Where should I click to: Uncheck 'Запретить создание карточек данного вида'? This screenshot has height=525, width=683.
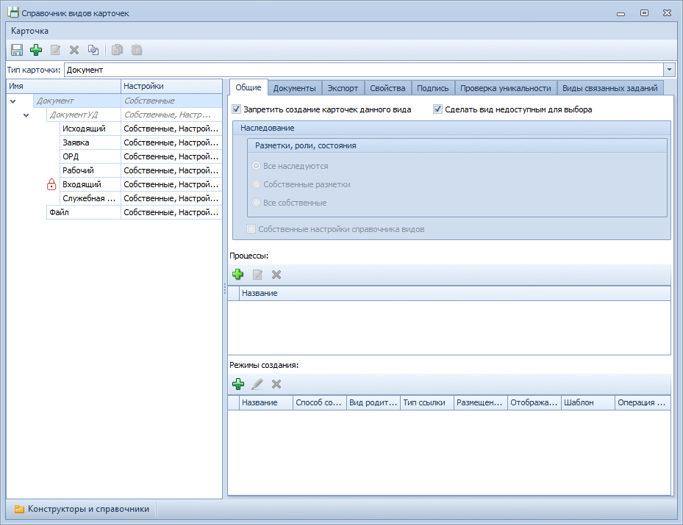(237, 109)
